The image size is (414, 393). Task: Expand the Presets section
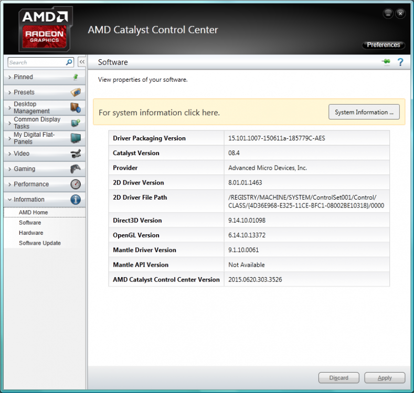click(x=45, y=92)
